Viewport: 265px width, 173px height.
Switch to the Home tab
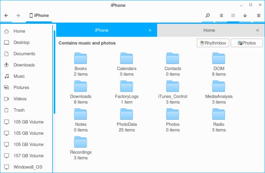(x=209, y=30)
